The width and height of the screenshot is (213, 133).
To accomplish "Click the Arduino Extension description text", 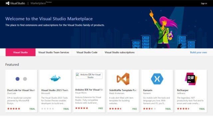I will point(88,100).
